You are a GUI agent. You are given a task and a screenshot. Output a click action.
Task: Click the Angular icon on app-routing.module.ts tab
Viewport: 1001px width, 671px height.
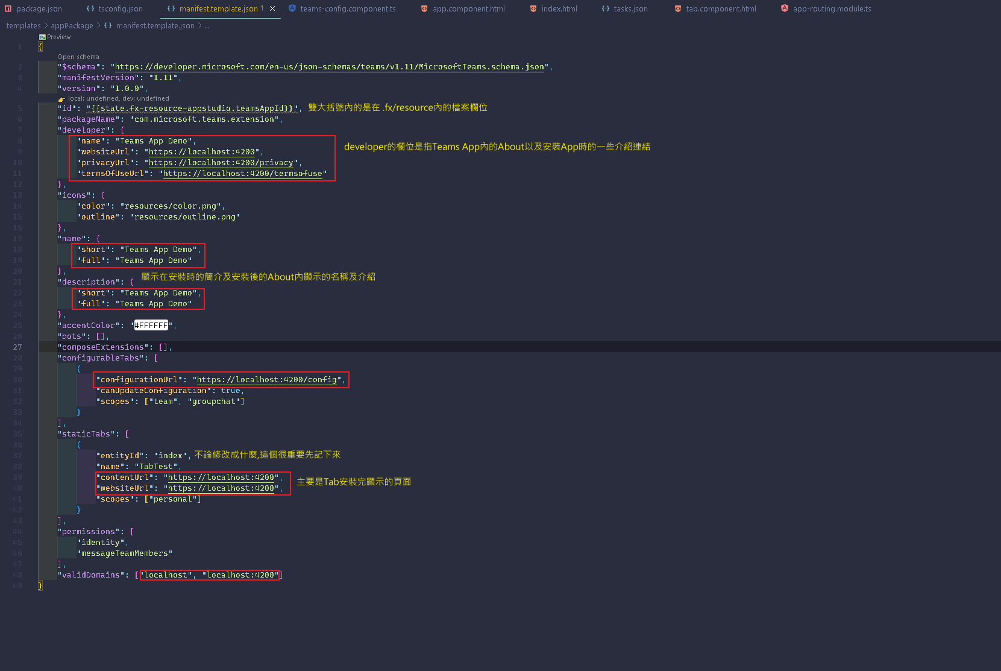point(785,8)
